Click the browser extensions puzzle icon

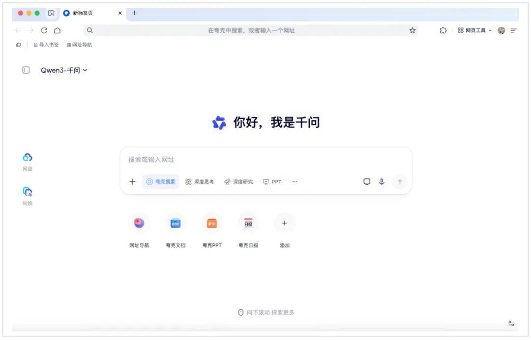443,30
